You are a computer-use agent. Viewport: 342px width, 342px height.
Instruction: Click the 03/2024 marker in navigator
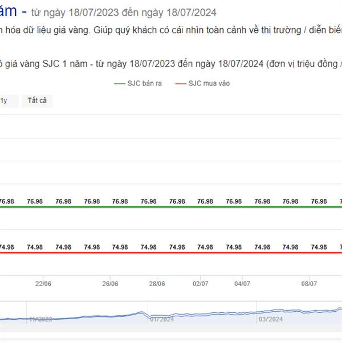270,319
